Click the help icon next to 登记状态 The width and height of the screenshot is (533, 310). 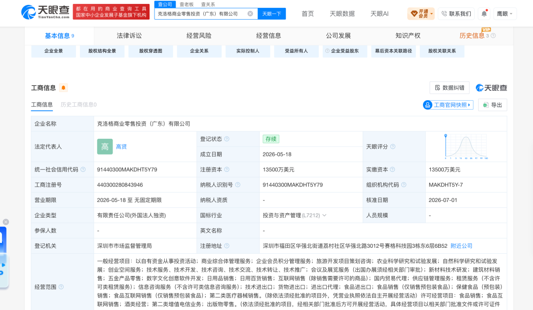click(227, 139)
